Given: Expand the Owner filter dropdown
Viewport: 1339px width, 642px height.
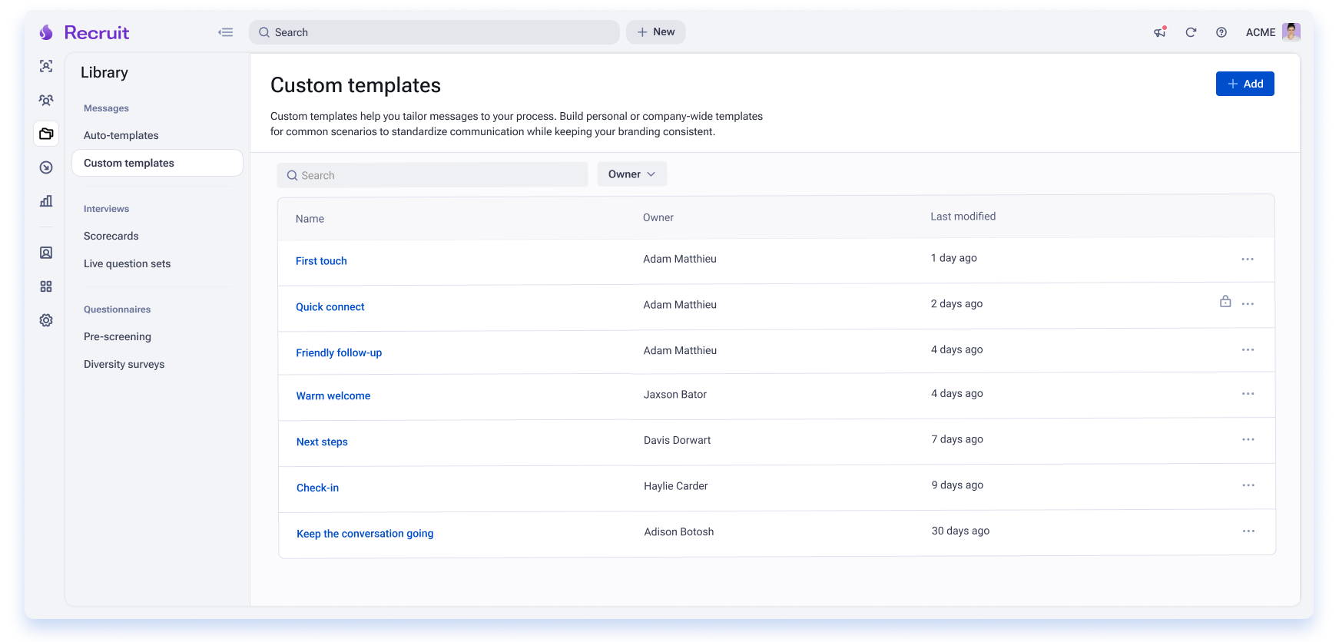Looking at the screenshot, I should pos(631,174).
